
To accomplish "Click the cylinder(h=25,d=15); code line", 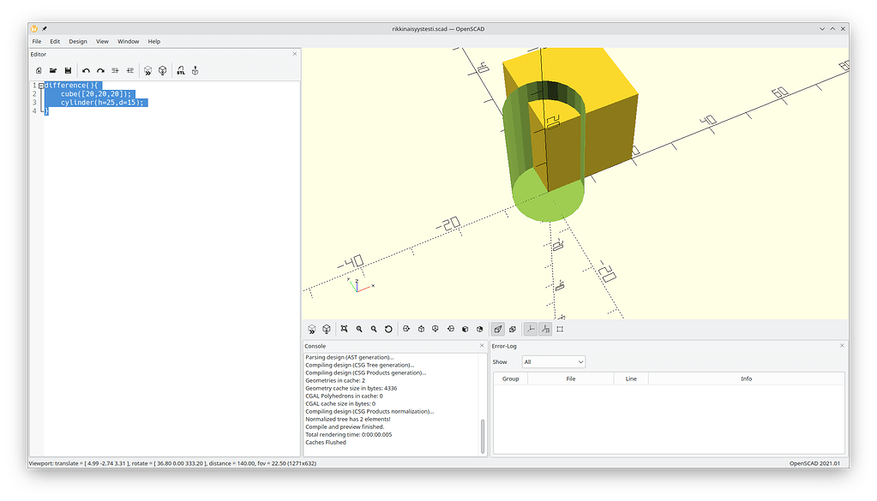I will (102, 103).
